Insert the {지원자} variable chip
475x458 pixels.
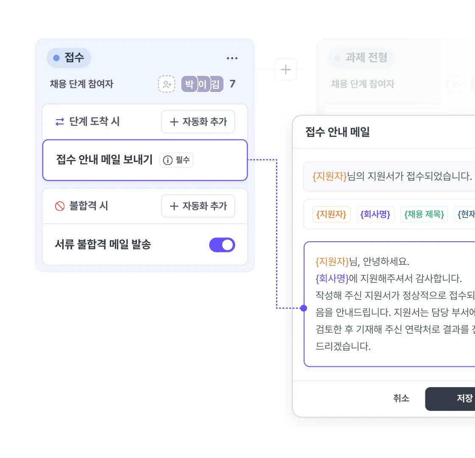(x=331, y=215)
